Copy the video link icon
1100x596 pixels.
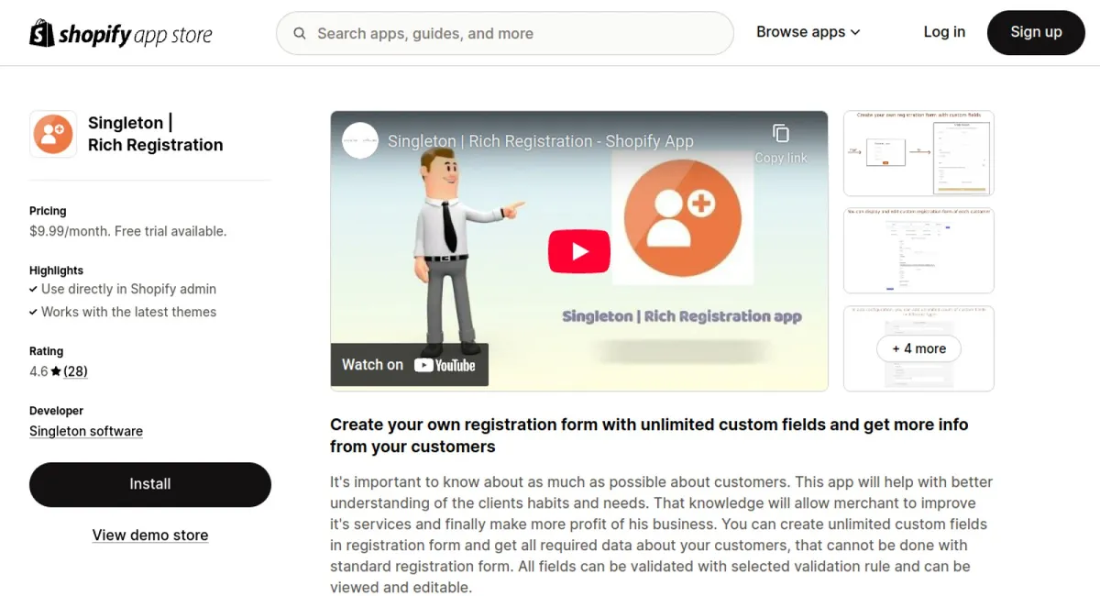(x=781, y=134)
